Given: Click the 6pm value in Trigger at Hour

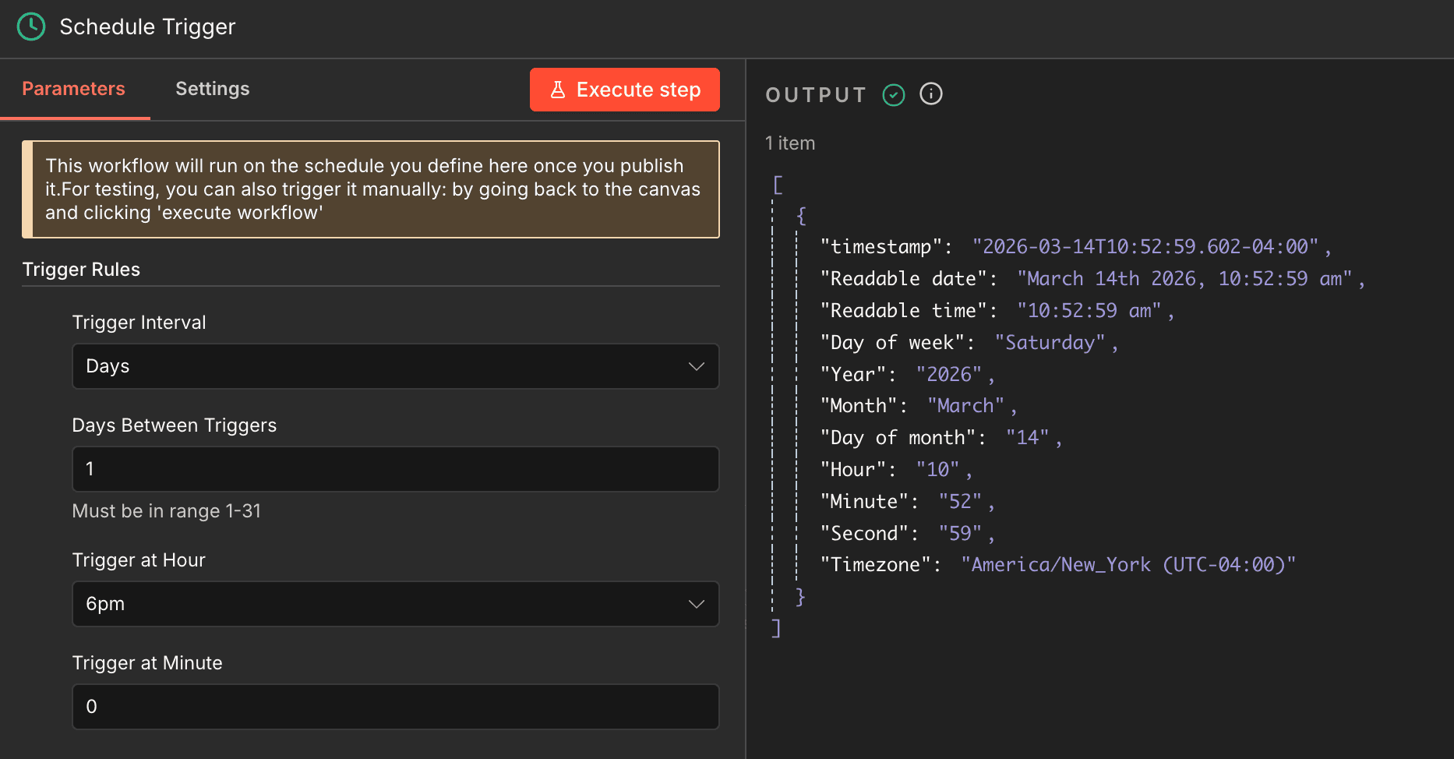Looking at the screenshot, I should coord(105,604).
